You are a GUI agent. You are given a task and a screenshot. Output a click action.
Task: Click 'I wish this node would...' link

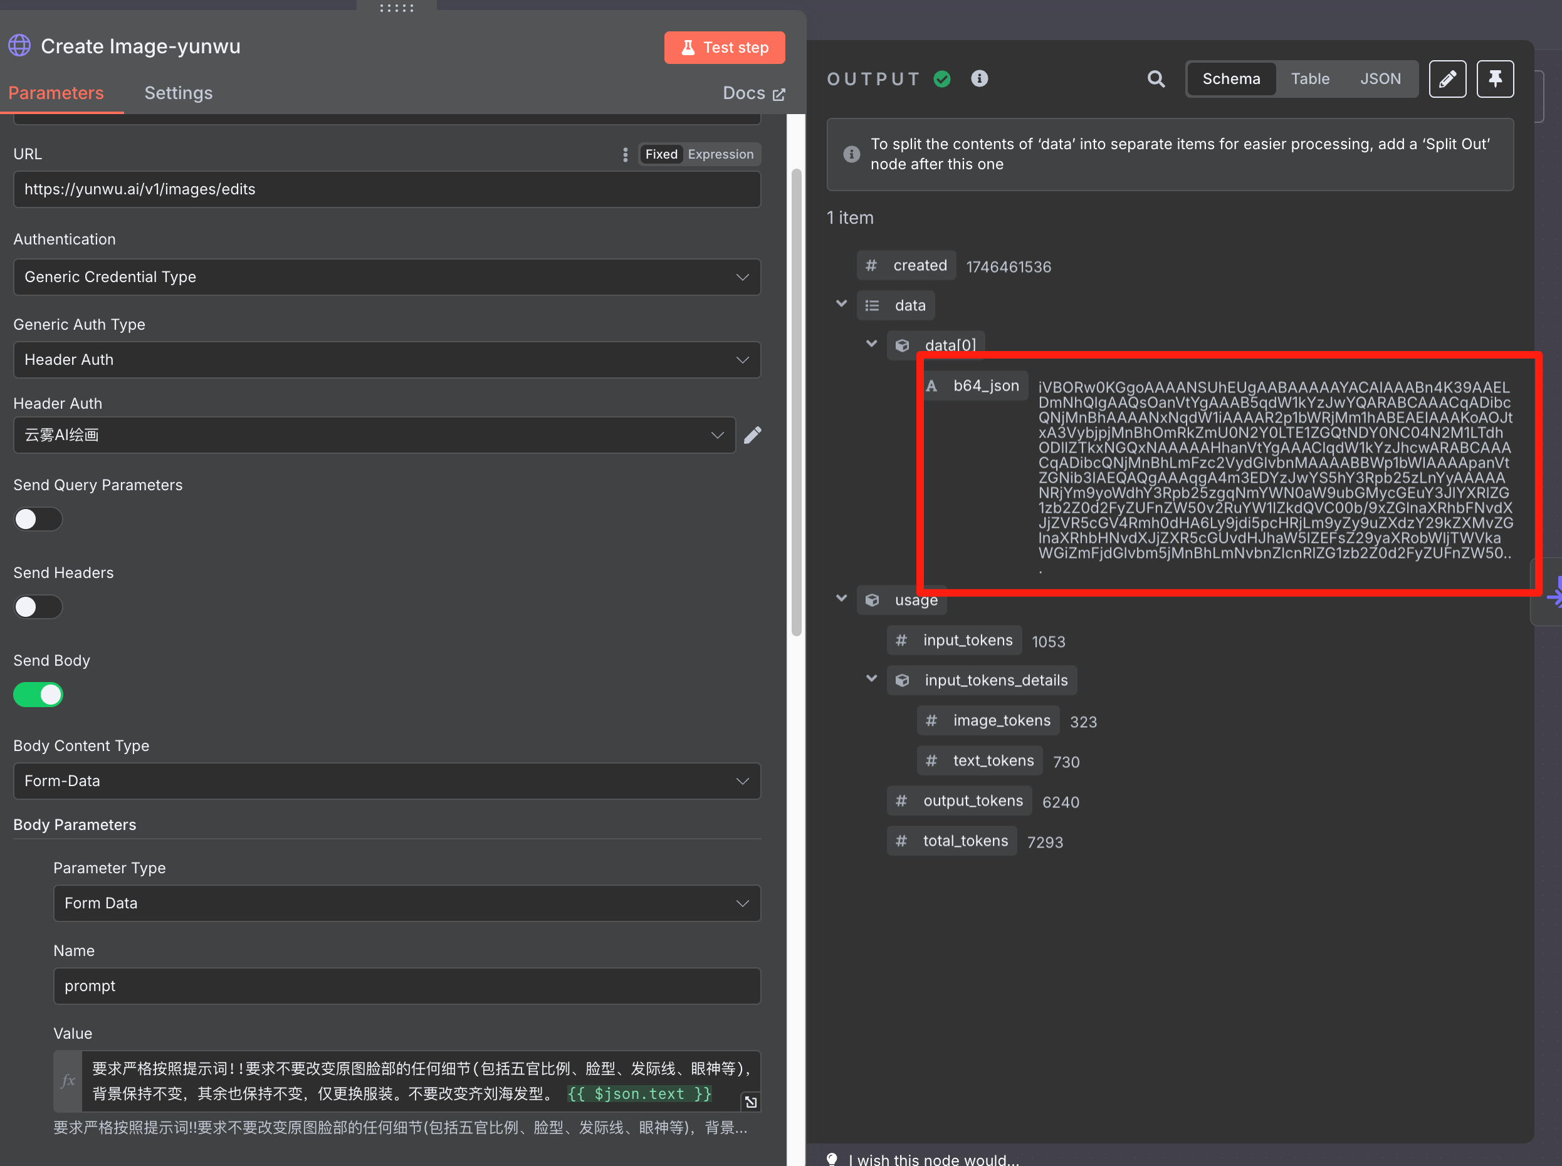pyautogui.click(x=933, y=1158)
